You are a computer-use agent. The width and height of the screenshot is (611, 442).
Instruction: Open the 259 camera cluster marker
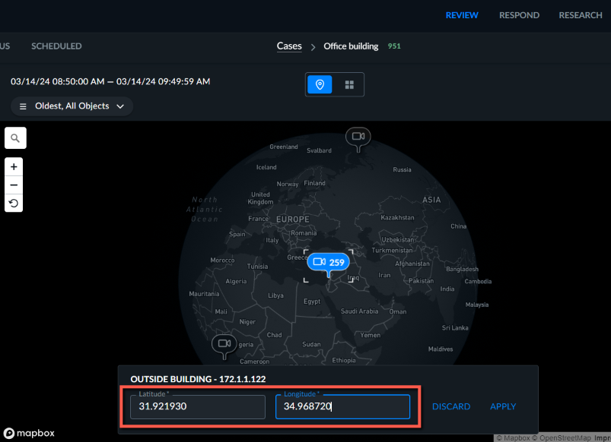(x=329, y=263)
